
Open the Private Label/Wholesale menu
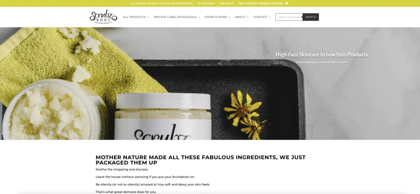coord(175,17)
